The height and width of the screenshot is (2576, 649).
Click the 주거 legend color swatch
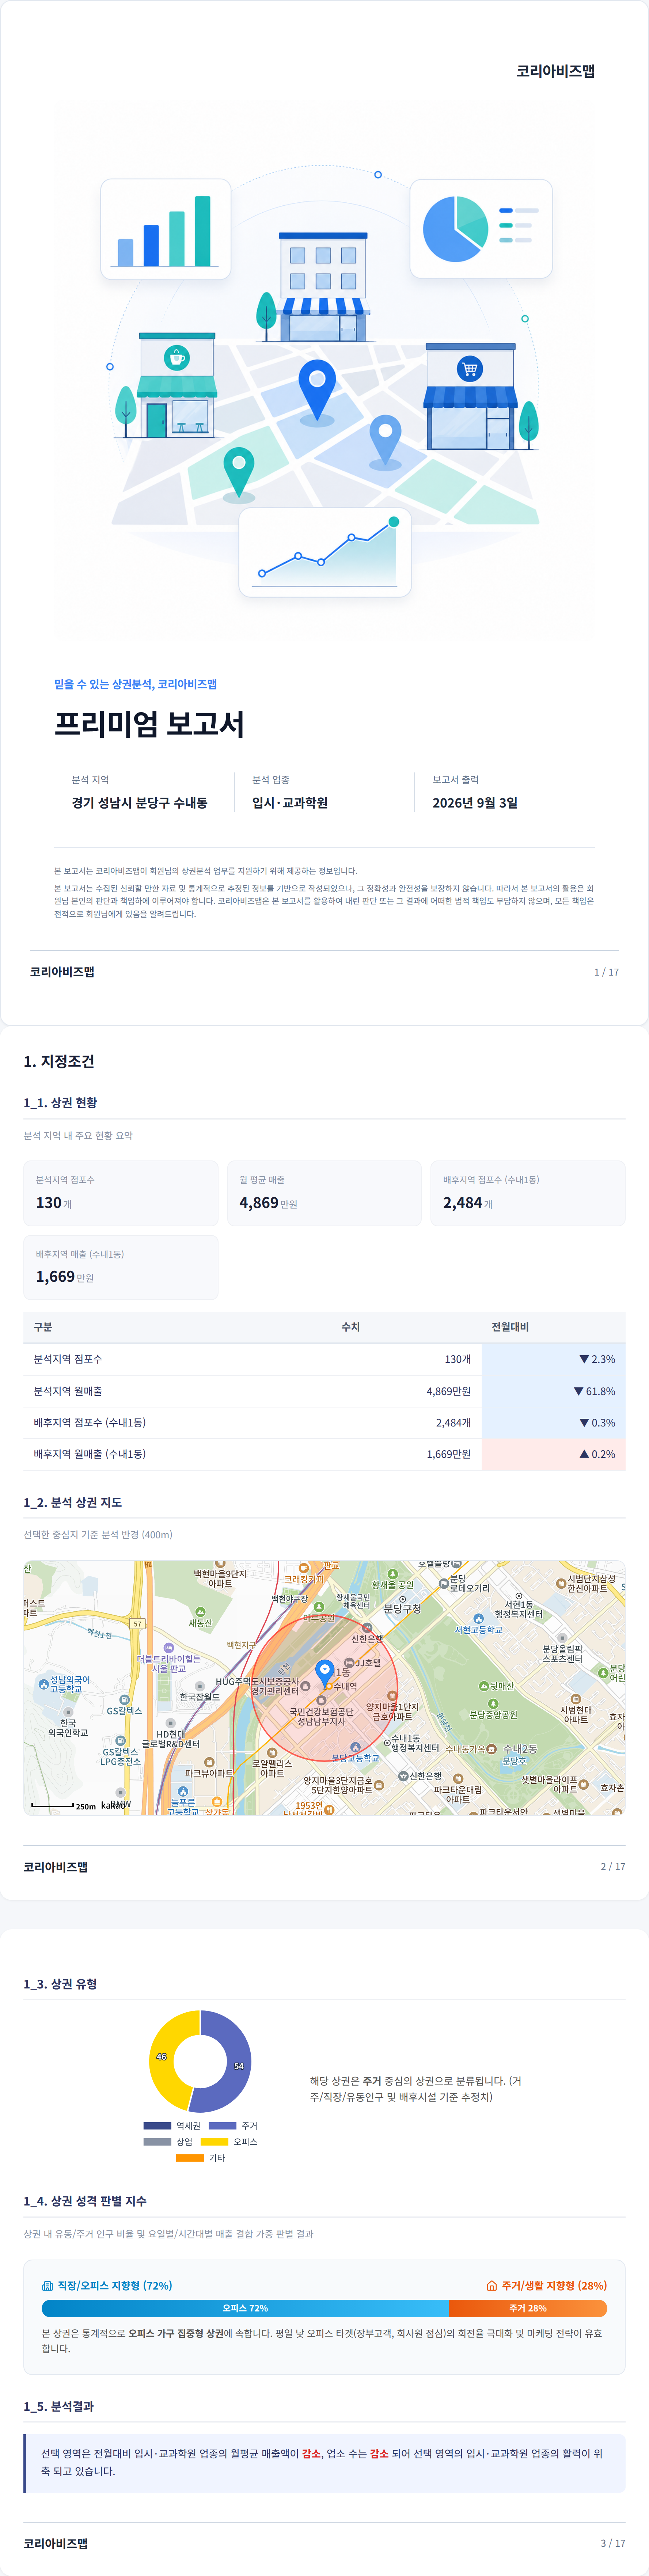222,2125
